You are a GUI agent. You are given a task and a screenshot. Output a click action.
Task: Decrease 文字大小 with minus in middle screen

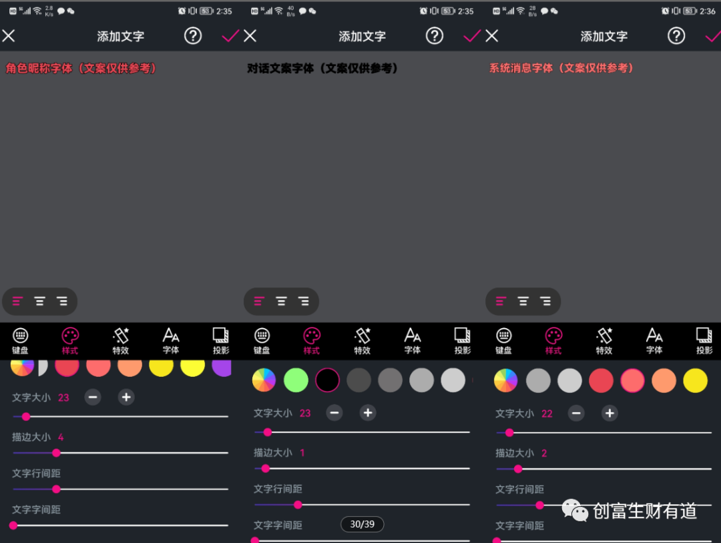coord(334,413)
